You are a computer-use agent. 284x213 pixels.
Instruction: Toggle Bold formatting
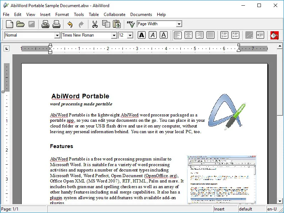[142, 35]
